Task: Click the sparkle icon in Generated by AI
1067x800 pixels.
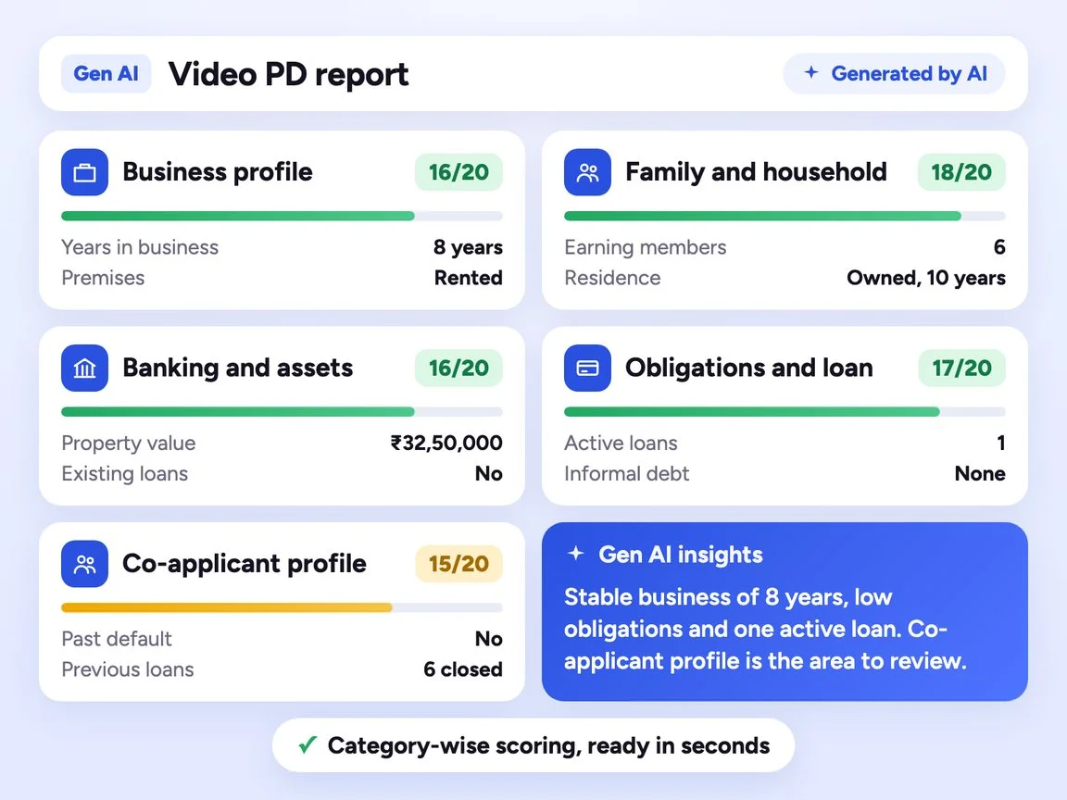Action: tap(811, 72)
